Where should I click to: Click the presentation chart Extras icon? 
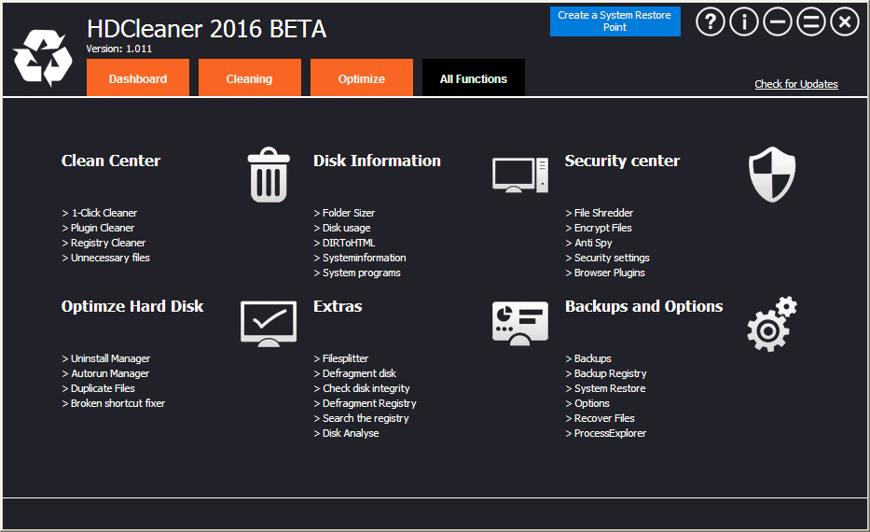(x=520, y=323)
